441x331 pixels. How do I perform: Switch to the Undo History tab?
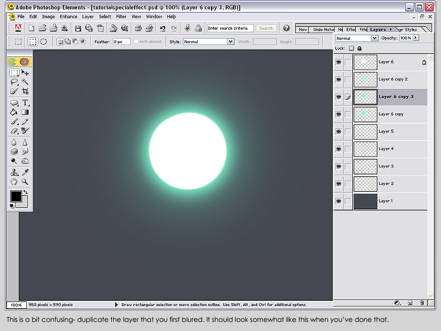click(x=324, y=29)
